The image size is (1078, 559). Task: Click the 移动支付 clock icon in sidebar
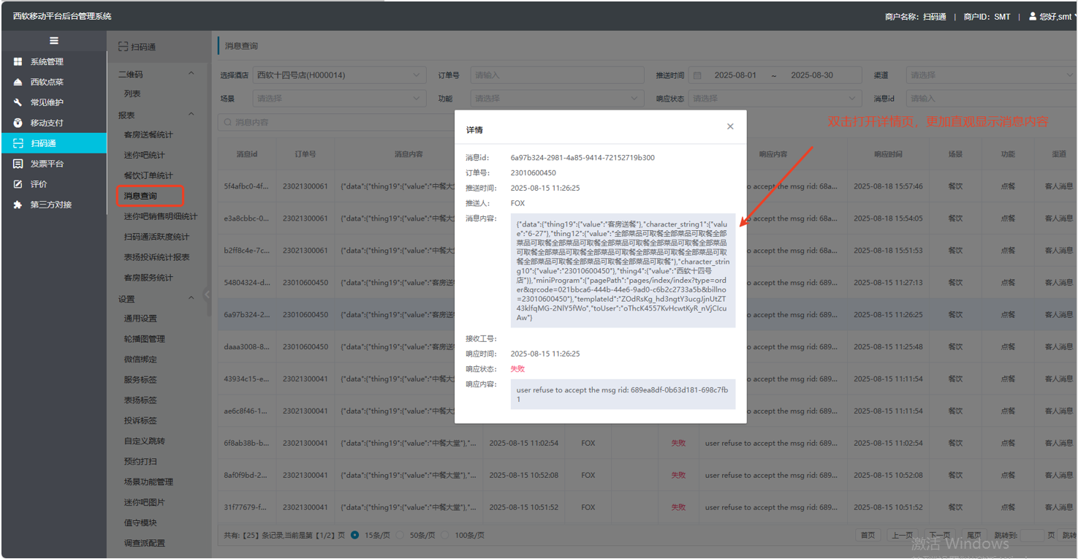coord(18,123)
